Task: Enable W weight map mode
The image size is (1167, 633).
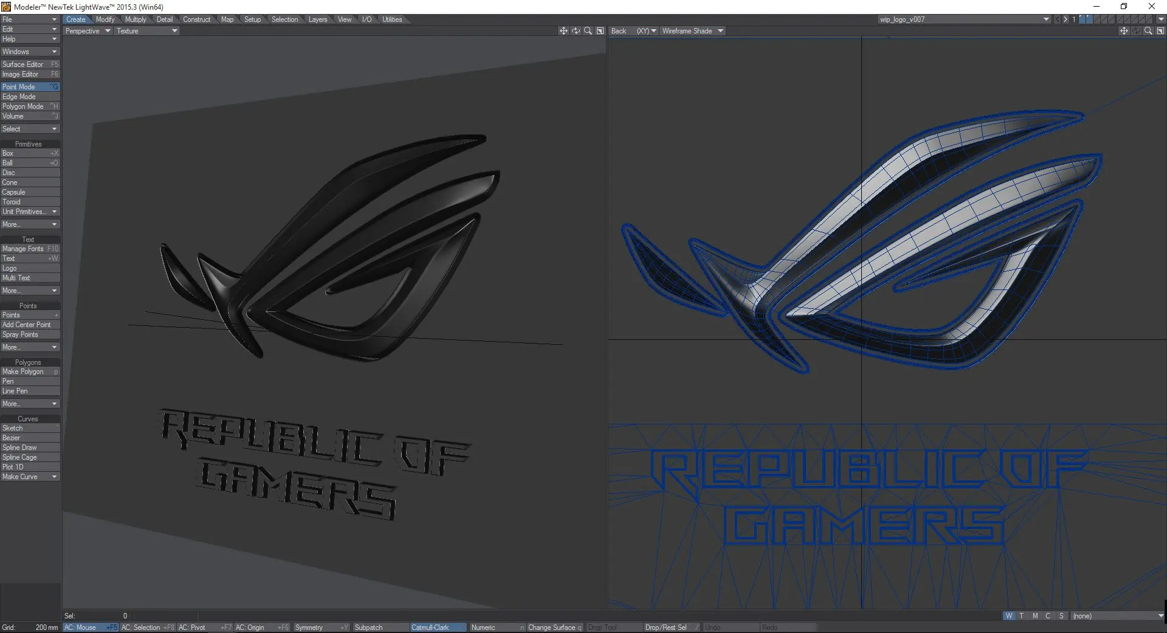Action: coord(1009,616)
